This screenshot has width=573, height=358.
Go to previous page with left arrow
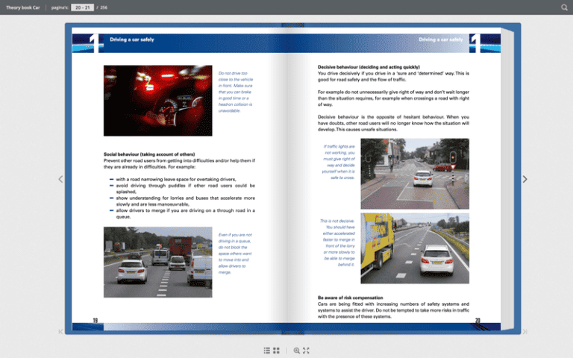pos(60,180)
